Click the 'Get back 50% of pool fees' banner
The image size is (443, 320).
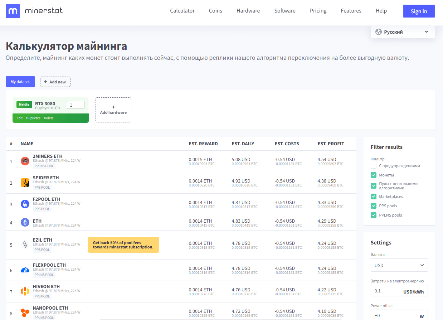coord(123,245)
